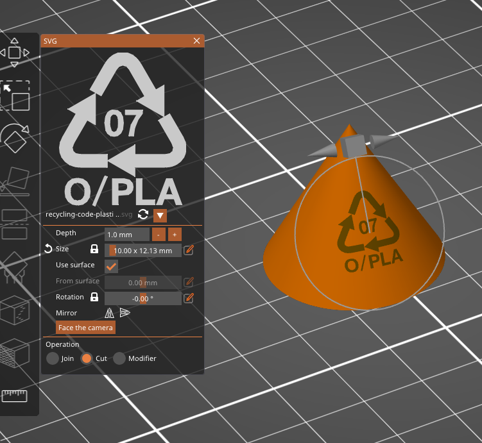Click the Face the camera button

tap(85, 328)
